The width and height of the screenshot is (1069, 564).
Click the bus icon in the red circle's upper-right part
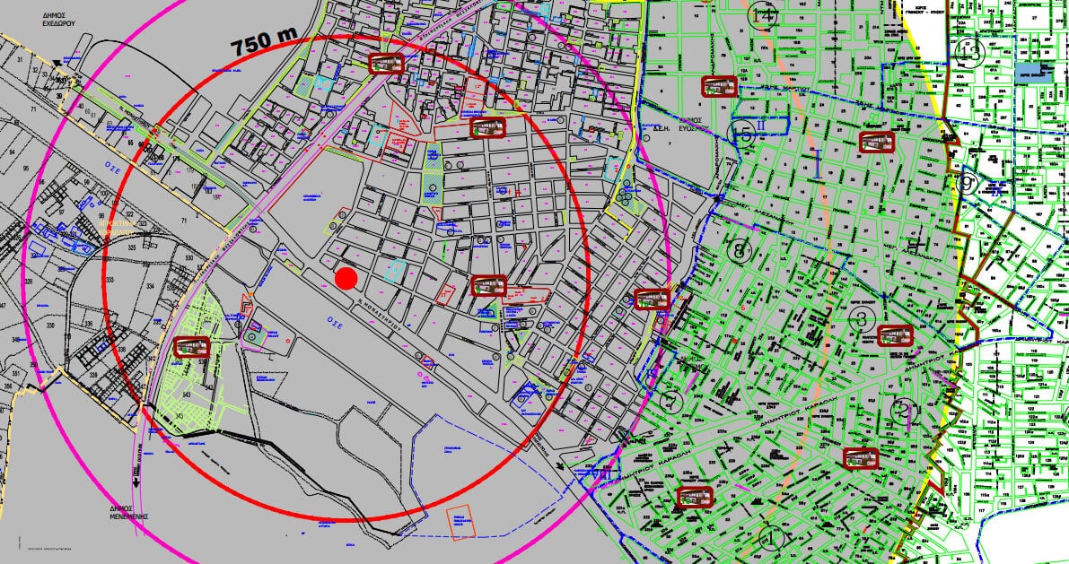(487, 127)
